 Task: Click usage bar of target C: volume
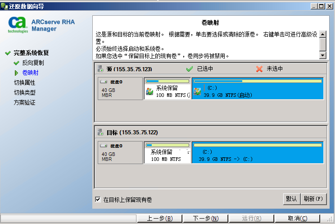pyautogui.click(x=258, y=145)
